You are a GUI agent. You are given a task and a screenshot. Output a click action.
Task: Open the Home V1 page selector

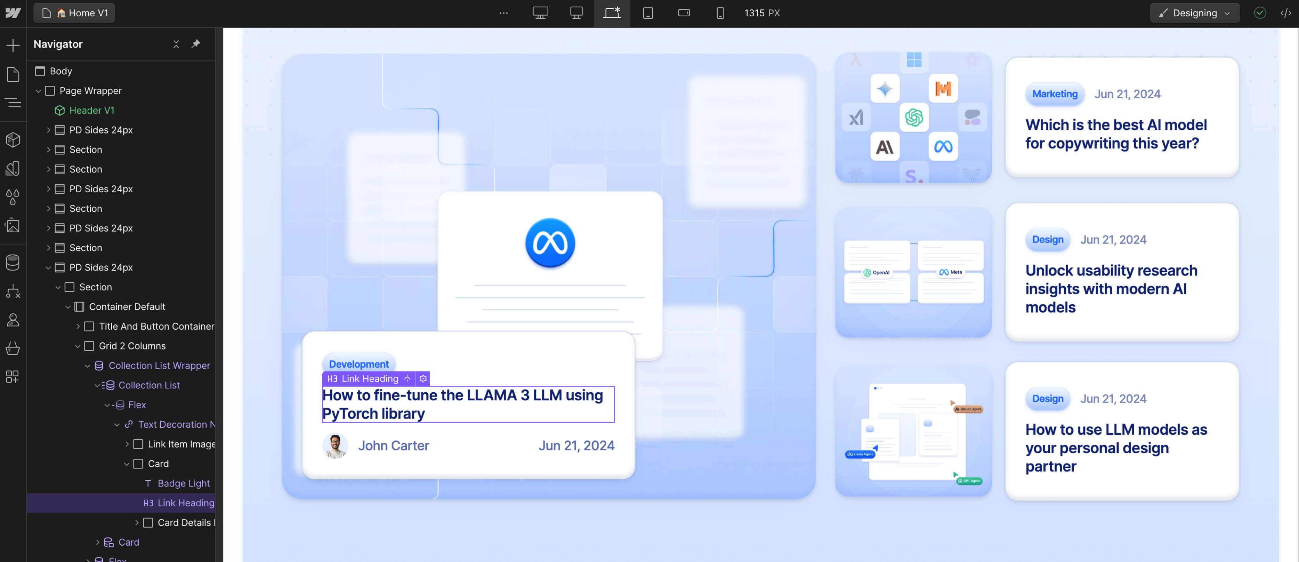point(75,13)
